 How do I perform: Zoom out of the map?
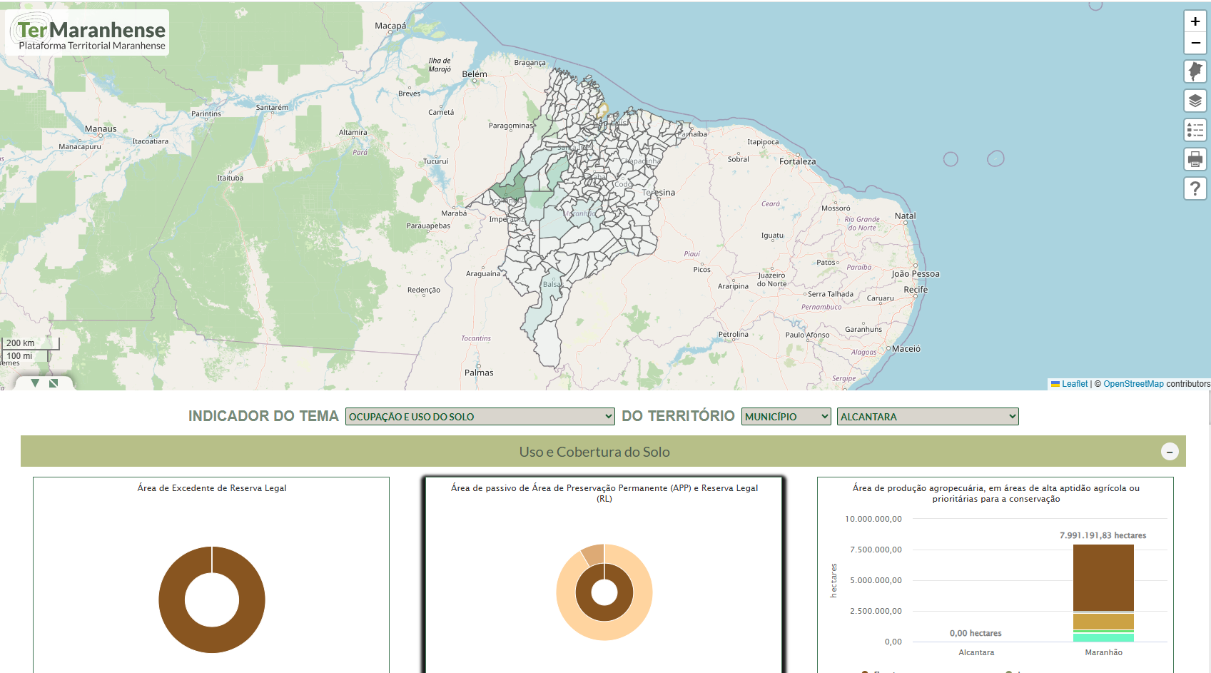(x=1195, y=43)
